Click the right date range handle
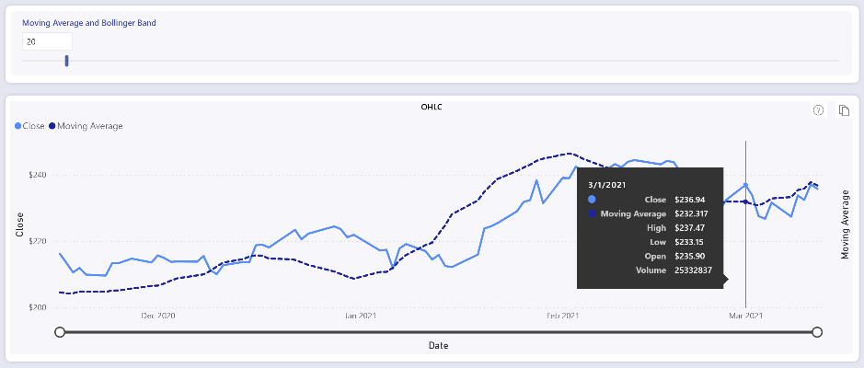 817,331
